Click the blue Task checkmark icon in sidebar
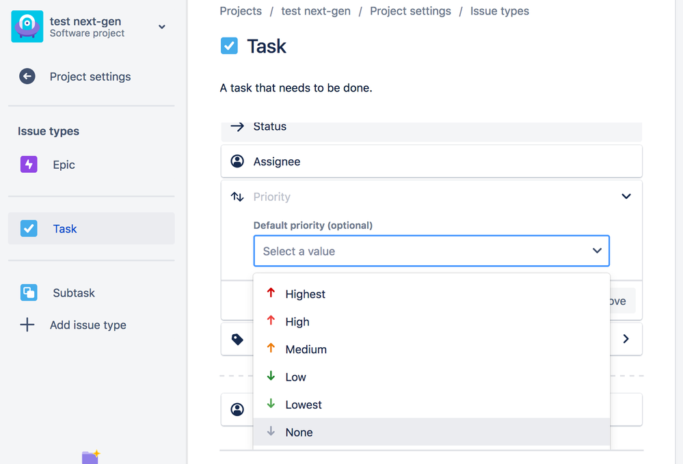The width and height of the screenshot is (683, 464). click(x=29, y=229)
